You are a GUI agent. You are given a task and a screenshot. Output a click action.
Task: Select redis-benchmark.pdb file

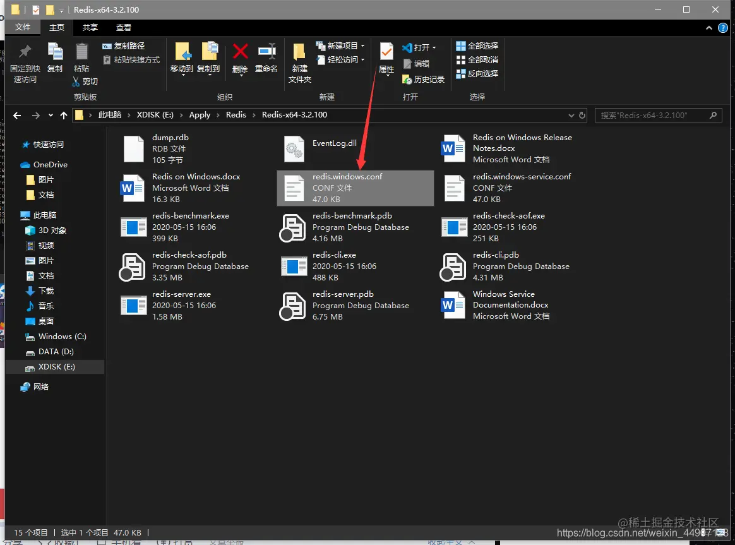pos(356,227)
